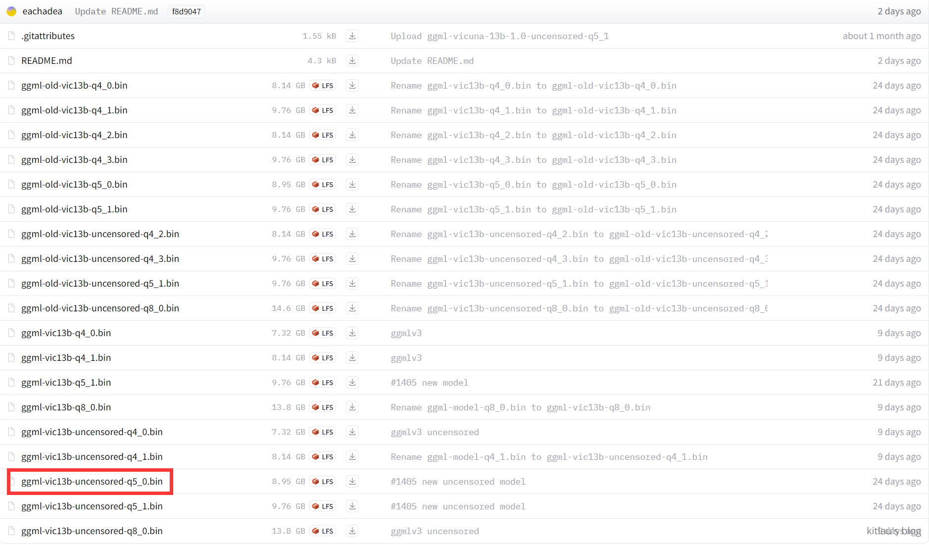View the '#1405 new model' commit
Image resolution: width=929 pixels, height=545 pixels.
(429, 383)
